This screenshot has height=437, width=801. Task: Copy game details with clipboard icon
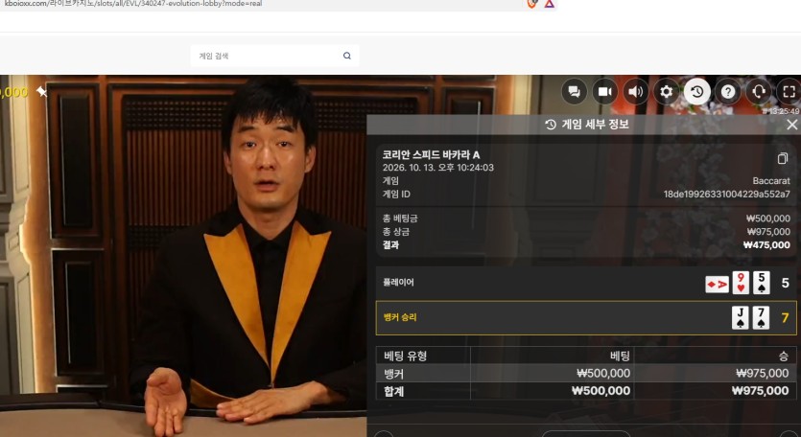coord(782,158)
